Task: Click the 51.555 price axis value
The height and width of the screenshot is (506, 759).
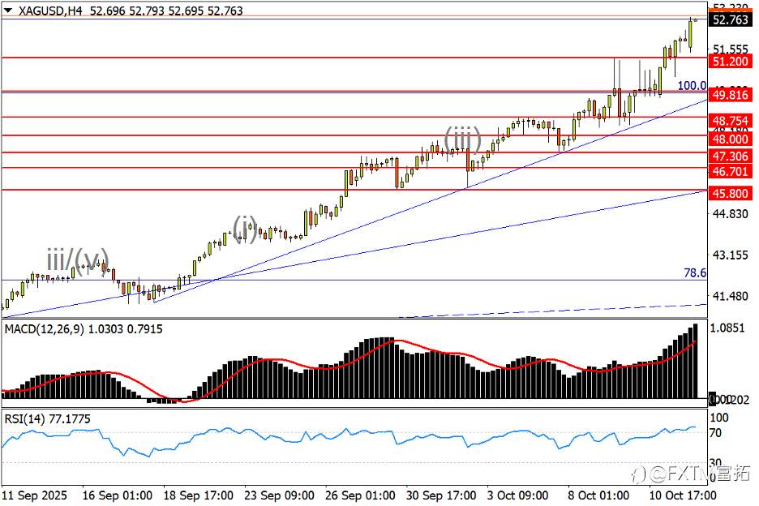Action: [x=731, y=49]
